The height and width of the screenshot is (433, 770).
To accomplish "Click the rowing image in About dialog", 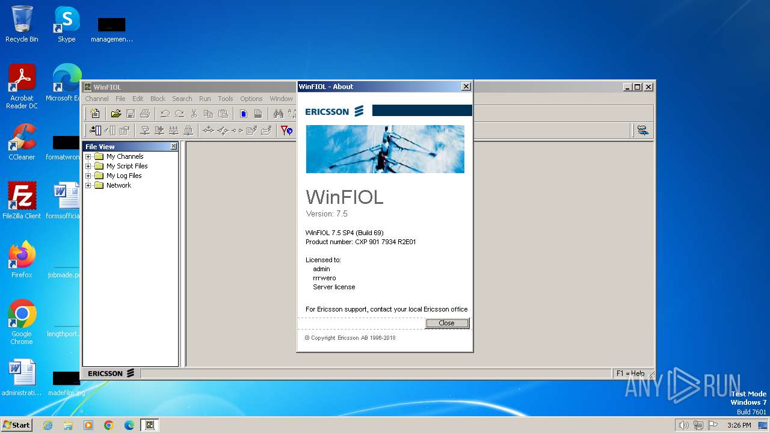I will (x=385, y=149).
